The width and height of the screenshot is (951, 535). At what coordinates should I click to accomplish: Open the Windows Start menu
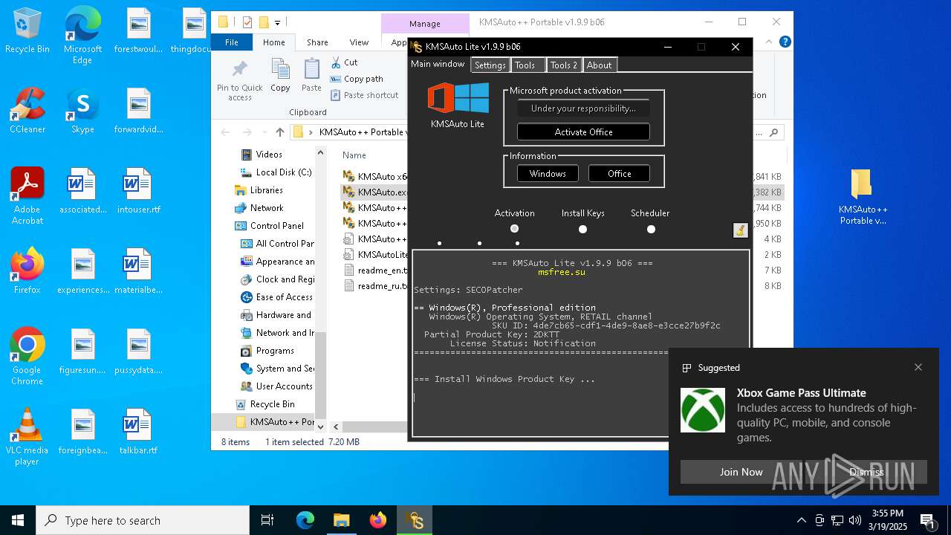(18, 520)
